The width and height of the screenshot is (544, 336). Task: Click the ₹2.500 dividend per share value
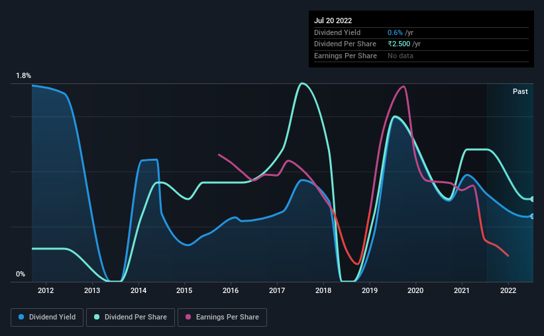(x=399, y=44)
